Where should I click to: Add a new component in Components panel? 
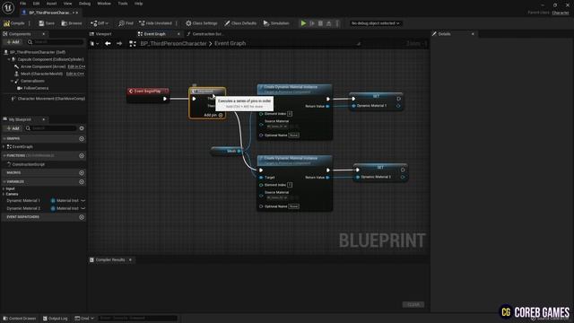pyautogui.click(x=13, y=42)
